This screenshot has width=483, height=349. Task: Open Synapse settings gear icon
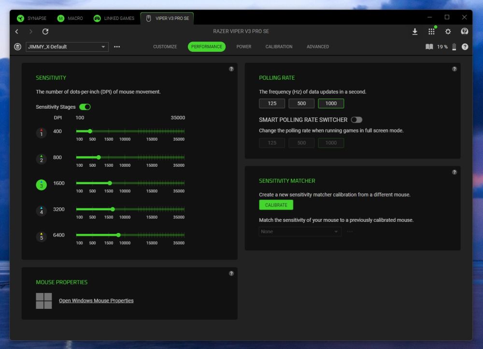pos(448,31)
